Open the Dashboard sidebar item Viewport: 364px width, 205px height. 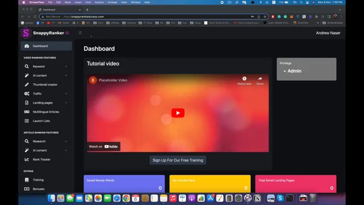46,46
